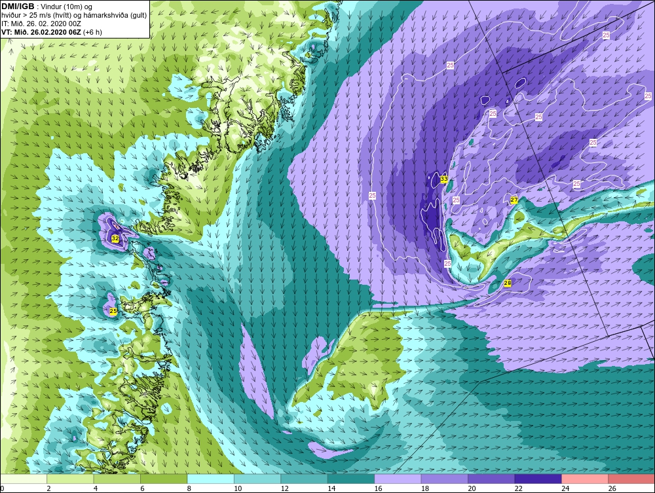The width and height of the screenshot is (655, 493).
Task: Select the yellow 27 gust label
Action: point(514,200)
